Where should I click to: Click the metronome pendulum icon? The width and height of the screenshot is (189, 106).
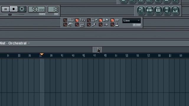71,25
